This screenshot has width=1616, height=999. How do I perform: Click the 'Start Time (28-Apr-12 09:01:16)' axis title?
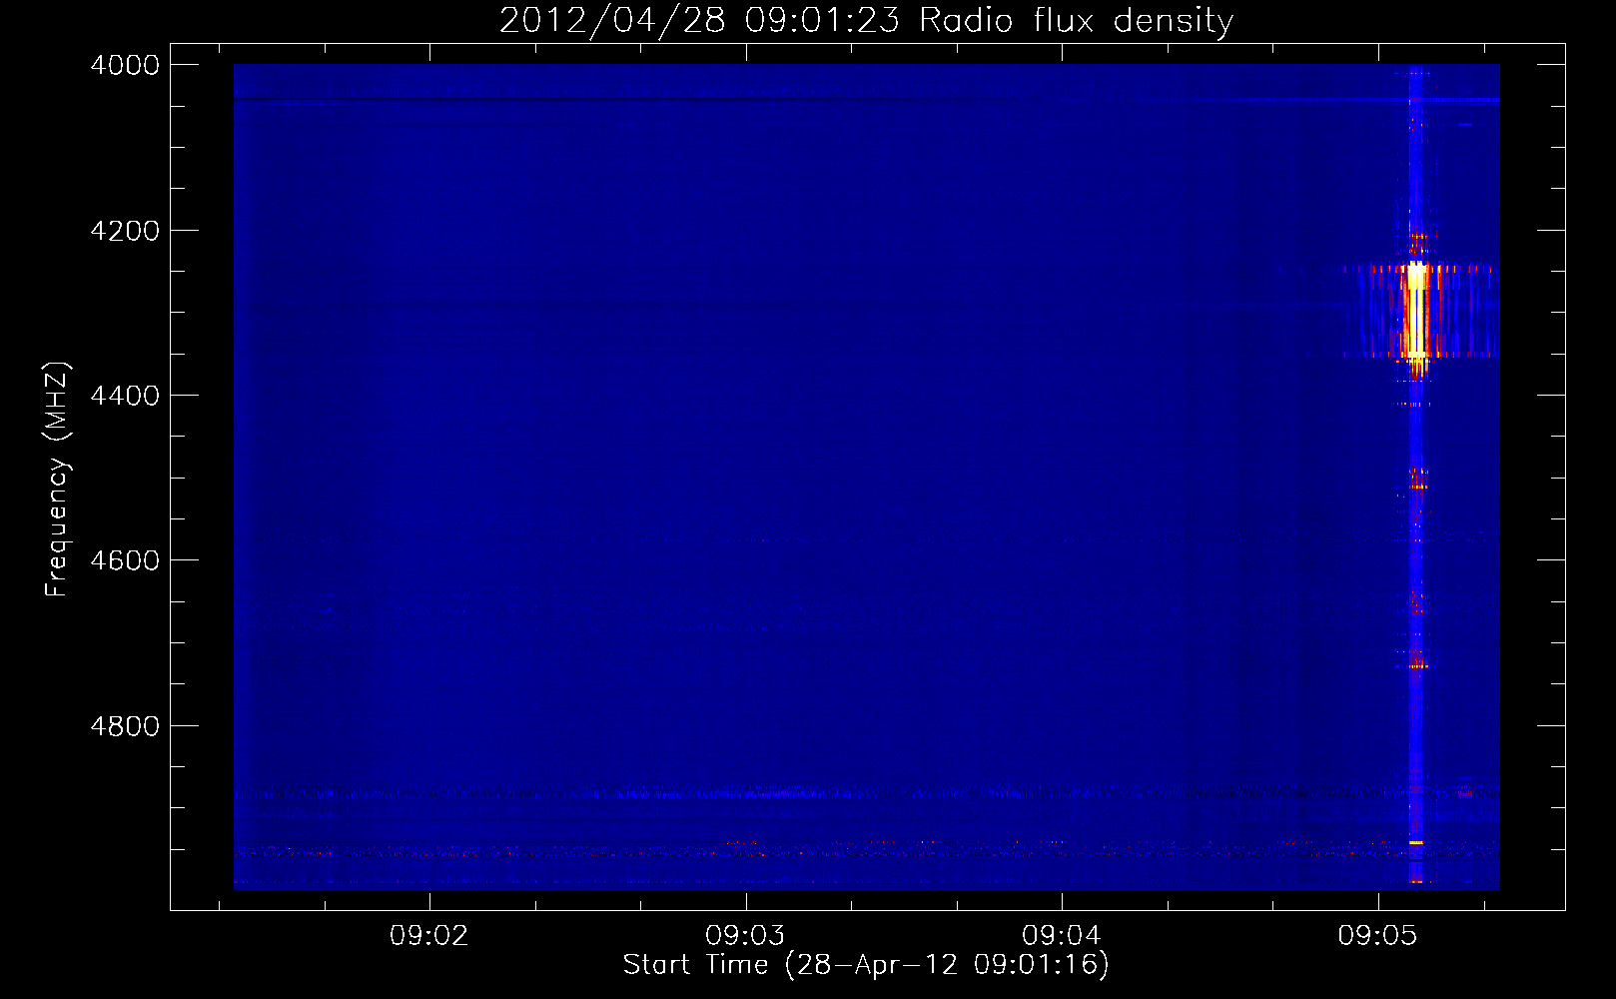click(x=866, y=964)
